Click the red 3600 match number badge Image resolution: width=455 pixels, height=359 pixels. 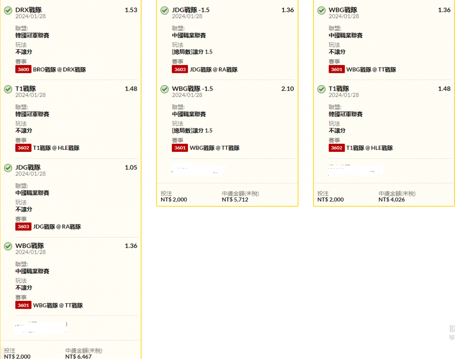coord(23,70)
